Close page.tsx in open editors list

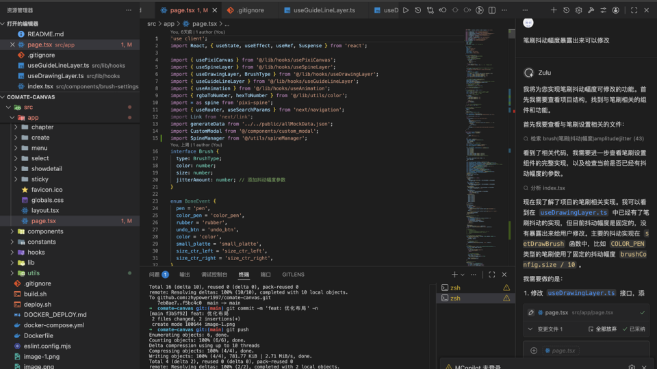pyautogui.click(x=12, y=44)
